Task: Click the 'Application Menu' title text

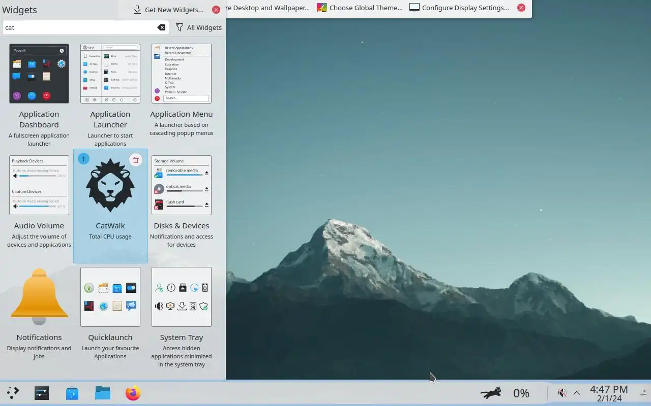Action: click(182, 114)
